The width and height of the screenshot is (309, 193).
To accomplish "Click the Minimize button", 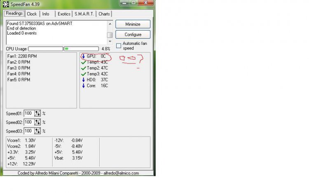I will pyautogui.click(x=133, y=24).
